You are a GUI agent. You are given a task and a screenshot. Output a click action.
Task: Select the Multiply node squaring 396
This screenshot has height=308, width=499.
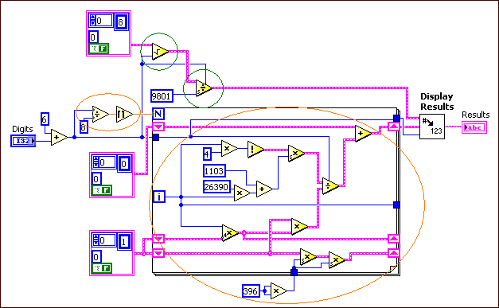279,290
